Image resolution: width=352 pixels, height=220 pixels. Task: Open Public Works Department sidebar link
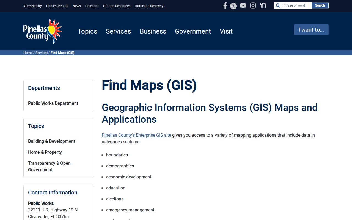pyautogui.click(x=53, y=103)
